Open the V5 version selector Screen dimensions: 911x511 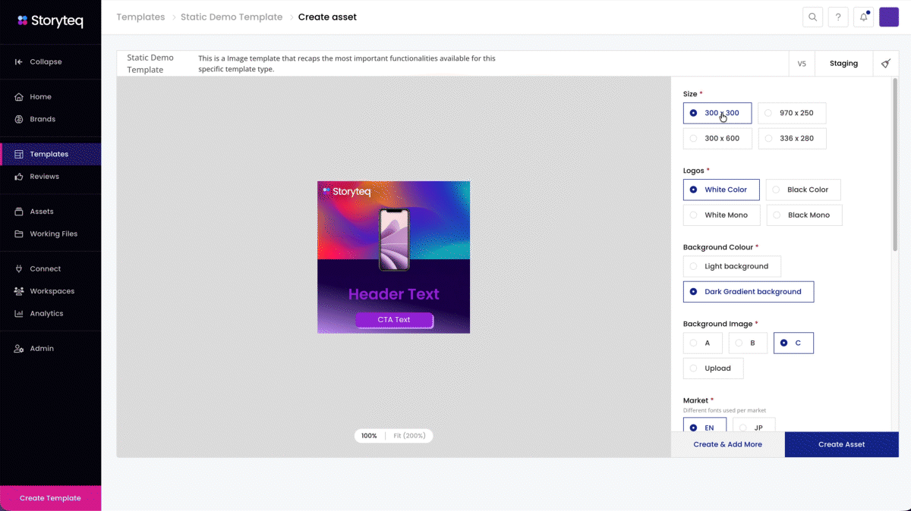(802, 64)
